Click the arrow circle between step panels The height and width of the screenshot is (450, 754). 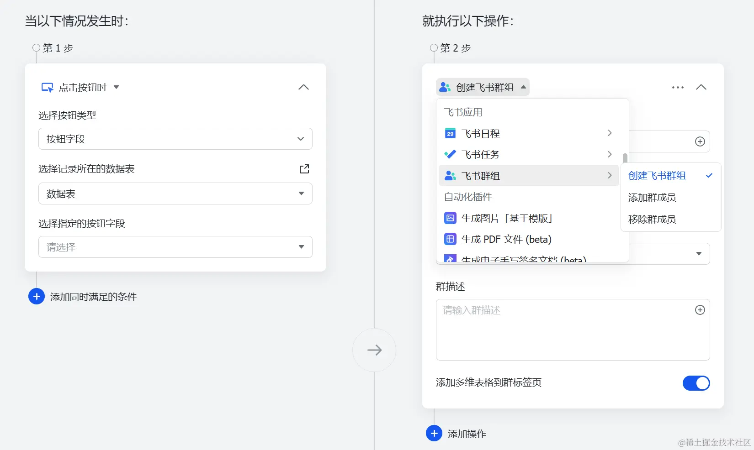[374, 350]
